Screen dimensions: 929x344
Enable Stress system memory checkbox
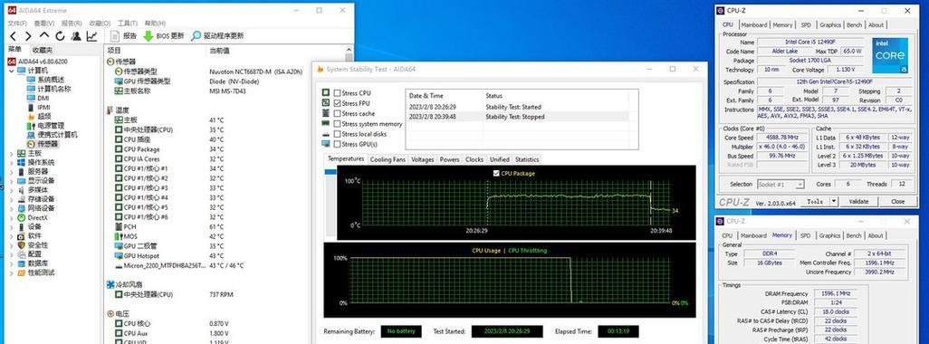click(x=337, y=124)
